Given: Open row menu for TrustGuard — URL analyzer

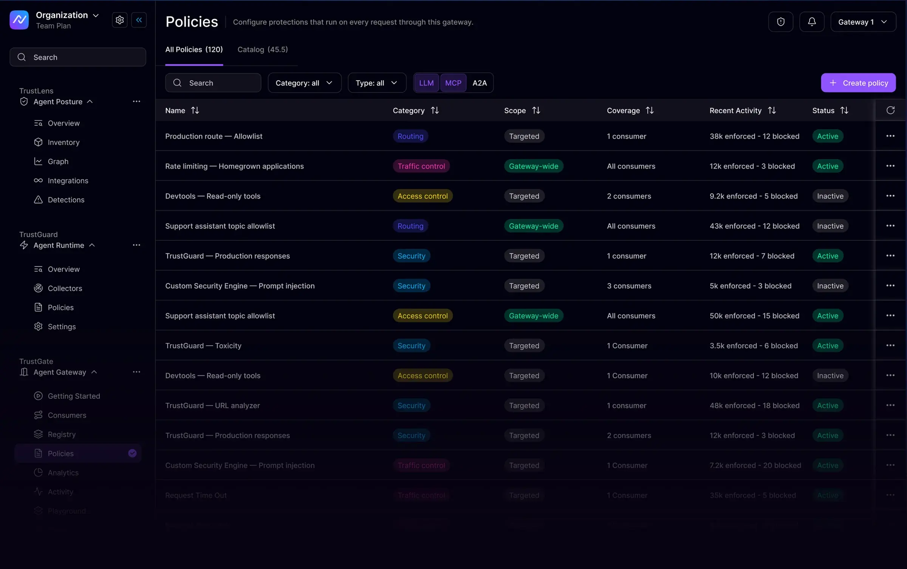Looking at the screenshot, I should tap(890, 405).
